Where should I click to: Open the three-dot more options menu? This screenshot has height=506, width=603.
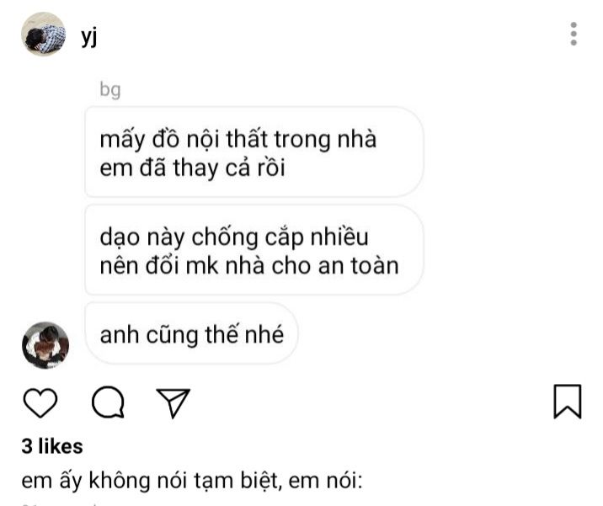[574, 34]
